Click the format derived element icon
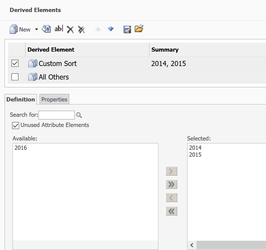The image size is (266, 250). (46, 29)
